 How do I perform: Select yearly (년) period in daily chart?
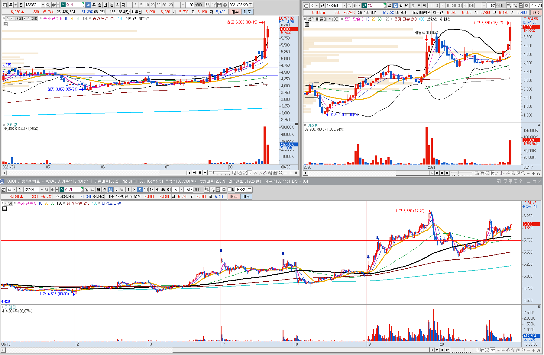click(x=105, y=5)
